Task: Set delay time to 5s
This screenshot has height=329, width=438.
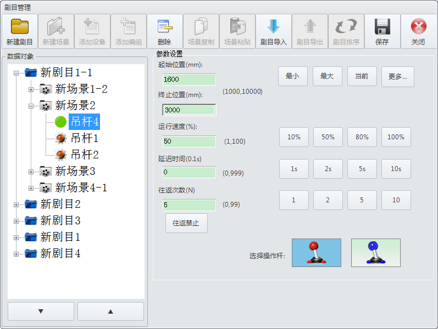Action: coord(362,169)
